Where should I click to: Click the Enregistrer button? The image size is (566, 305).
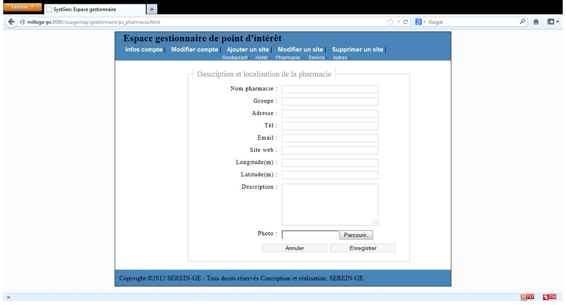coord(363,248)
